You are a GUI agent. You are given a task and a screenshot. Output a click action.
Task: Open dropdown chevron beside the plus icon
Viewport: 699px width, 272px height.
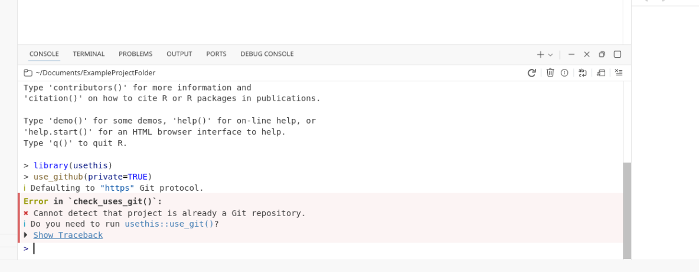point(551,55)
